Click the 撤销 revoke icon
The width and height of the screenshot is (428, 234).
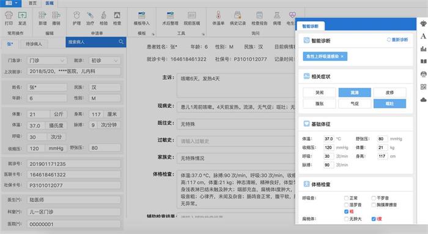point(56,15)
